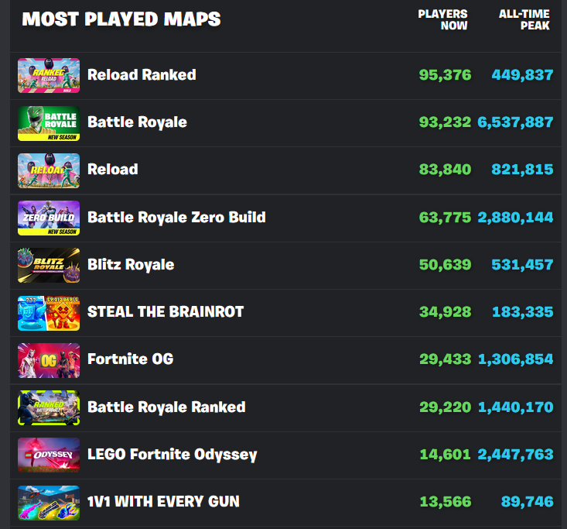
Task: Click the all-time peak value 1,440,170
Action: pyautogui.click(x=516, y=407)
